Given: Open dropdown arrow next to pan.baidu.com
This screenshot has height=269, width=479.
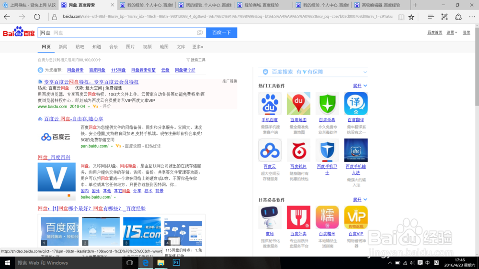Looking at the screenshot, I should click(x=112, y=146).
